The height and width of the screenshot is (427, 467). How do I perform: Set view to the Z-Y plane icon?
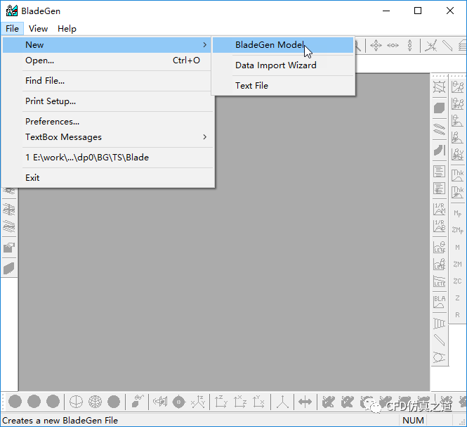tap(221, 402)
